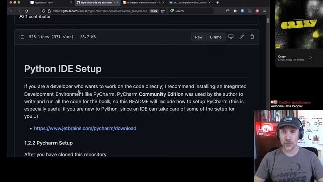323x182 pixels.
Task: View the Raw file contents
Action: point(198,37)
